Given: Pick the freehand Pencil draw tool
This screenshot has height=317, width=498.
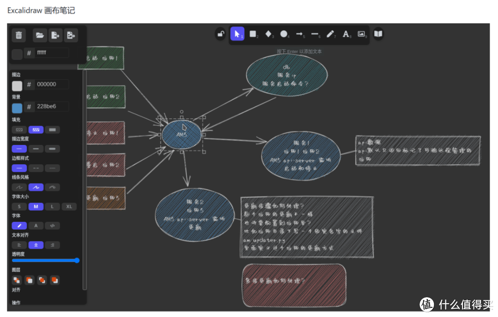Looking at the screenshot, I should [x=331, y=34].
